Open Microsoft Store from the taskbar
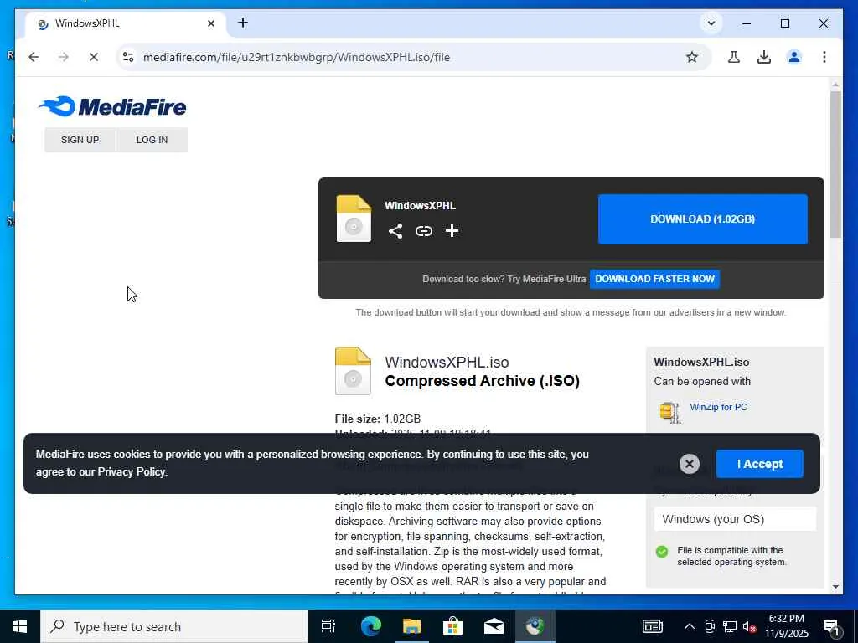This screenshot has width=858, height=643. [452, 626]
